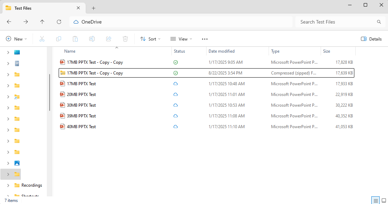This screenshot has width=388, height=204.
Task: Select the Pictures icon in navigation pane
Action: tap(17, 163)
